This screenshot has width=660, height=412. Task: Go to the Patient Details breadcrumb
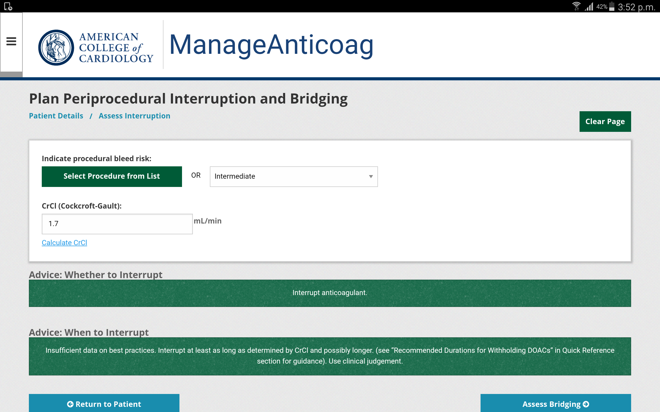[x=56, y=116]
